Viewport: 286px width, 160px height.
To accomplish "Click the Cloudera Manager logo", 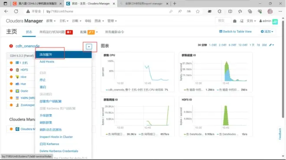I will (24, 21).
